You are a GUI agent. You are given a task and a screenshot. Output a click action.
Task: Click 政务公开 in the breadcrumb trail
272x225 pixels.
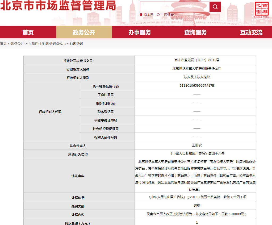click(17, 43)
